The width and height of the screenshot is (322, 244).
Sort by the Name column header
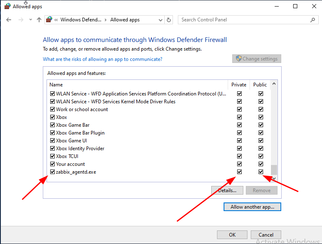pos(138,85)
